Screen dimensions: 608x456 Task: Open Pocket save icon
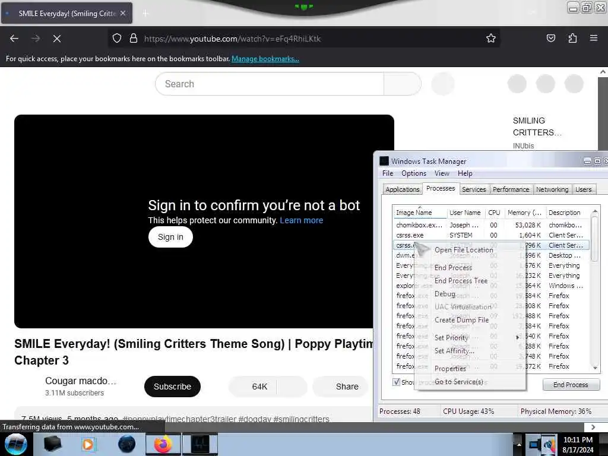[x=550, y=39]
